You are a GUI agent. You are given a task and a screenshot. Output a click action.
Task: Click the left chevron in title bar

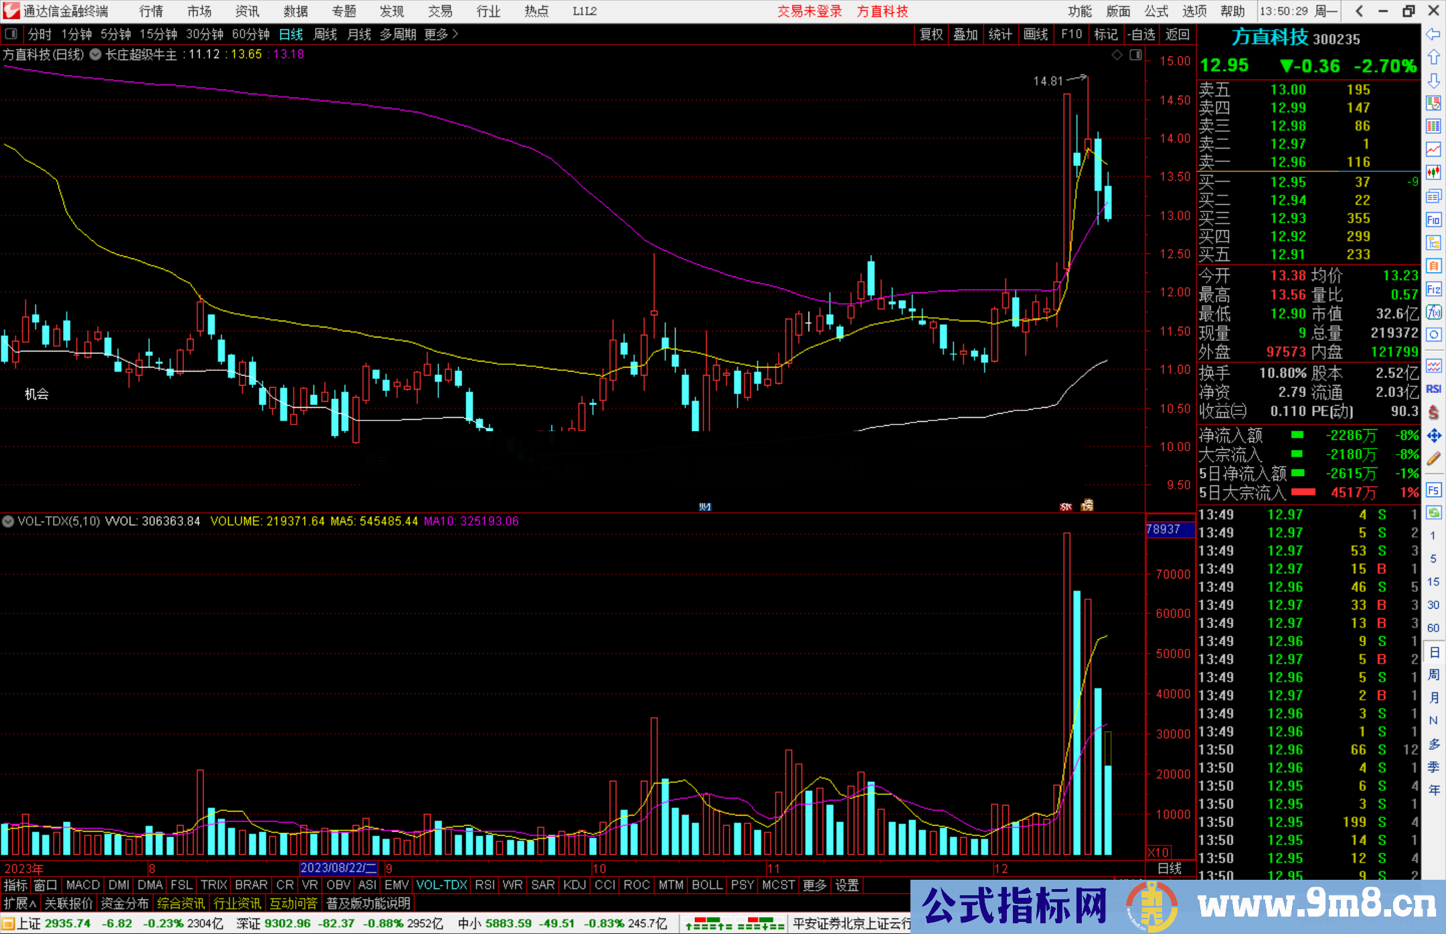tap(1359, 11)
